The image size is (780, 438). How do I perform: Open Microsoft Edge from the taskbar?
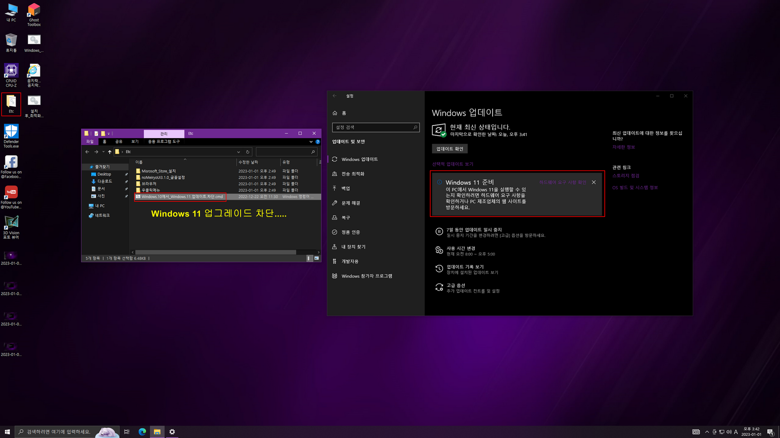point(142,432)
